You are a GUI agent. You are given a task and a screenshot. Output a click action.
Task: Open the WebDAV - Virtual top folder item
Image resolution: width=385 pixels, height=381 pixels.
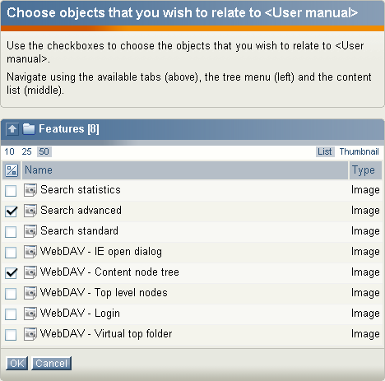[106, 334]
